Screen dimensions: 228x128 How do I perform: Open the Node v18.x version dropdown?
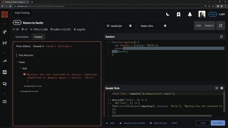154,26
